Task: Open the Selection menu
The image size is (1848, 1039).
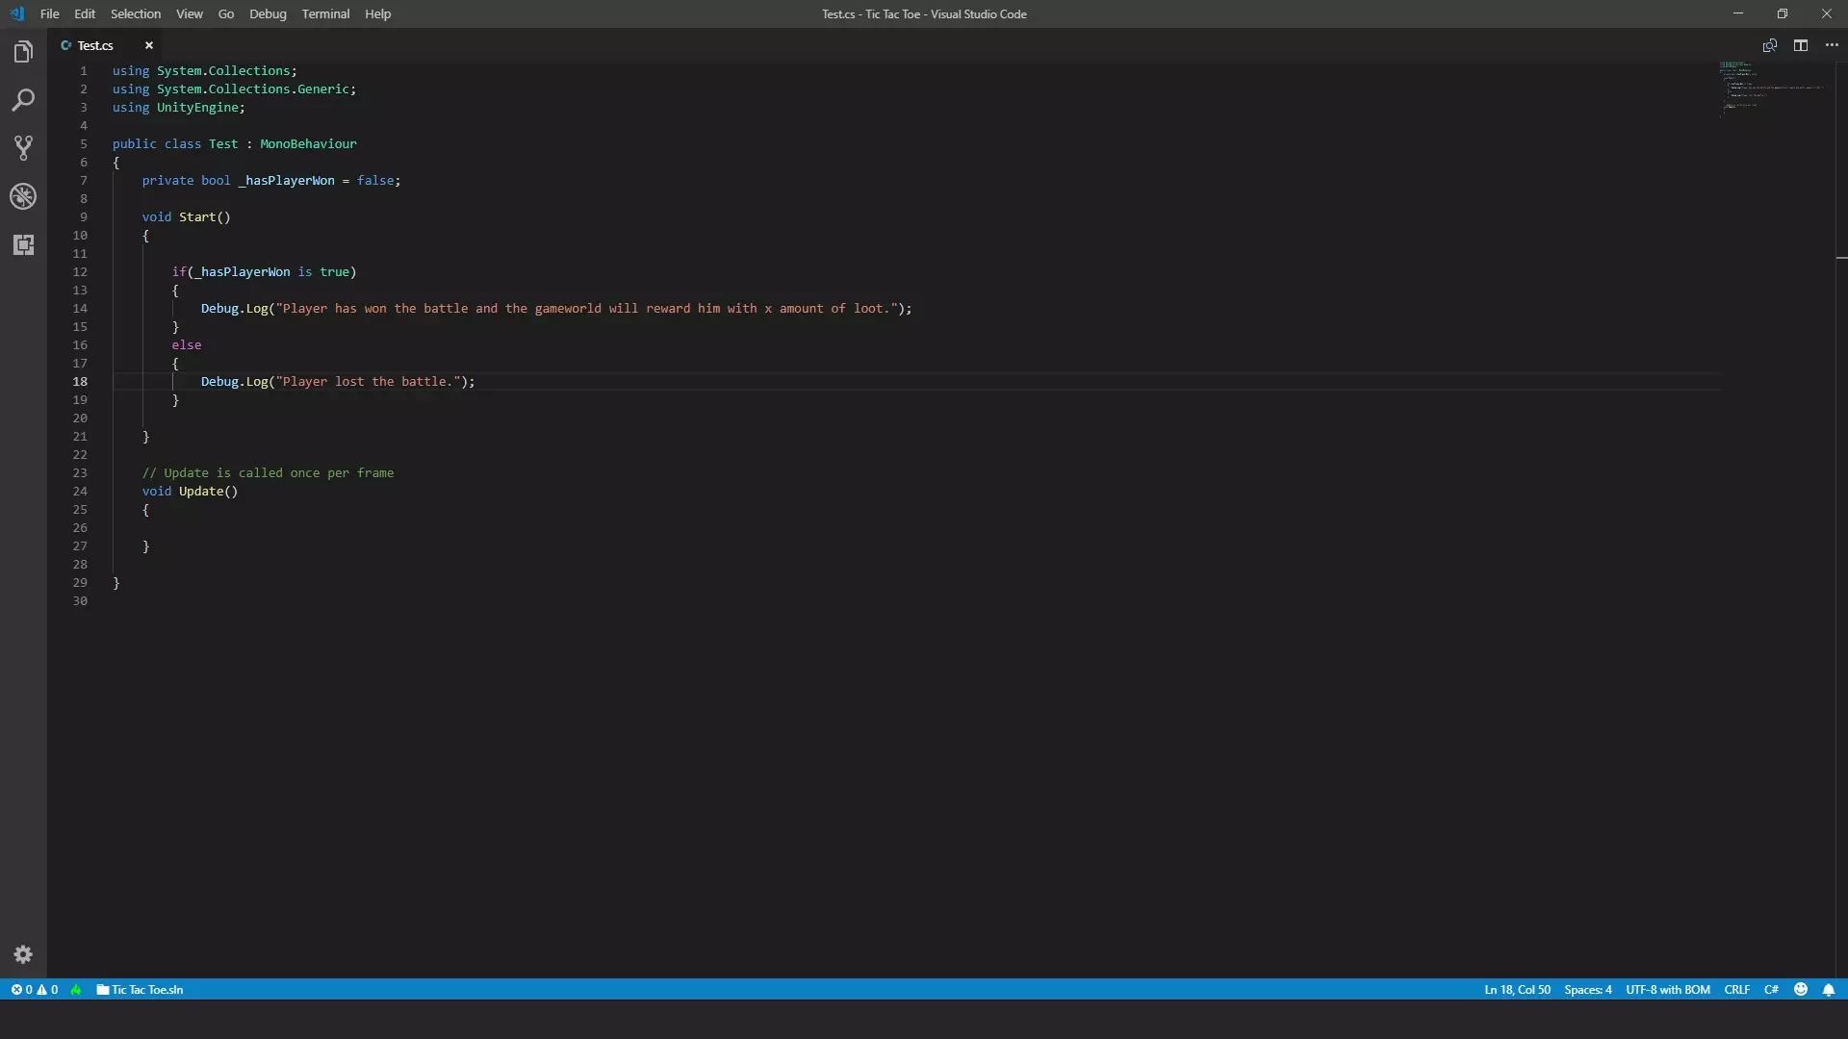Action: point(136,13)
